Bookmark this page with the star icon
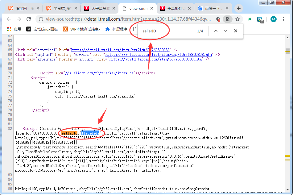Screen dimensions: 293x195 tap(237, 19)
